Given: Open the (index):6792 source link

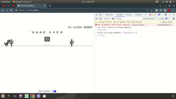Looking at the screenshot, I should [166, 22].
